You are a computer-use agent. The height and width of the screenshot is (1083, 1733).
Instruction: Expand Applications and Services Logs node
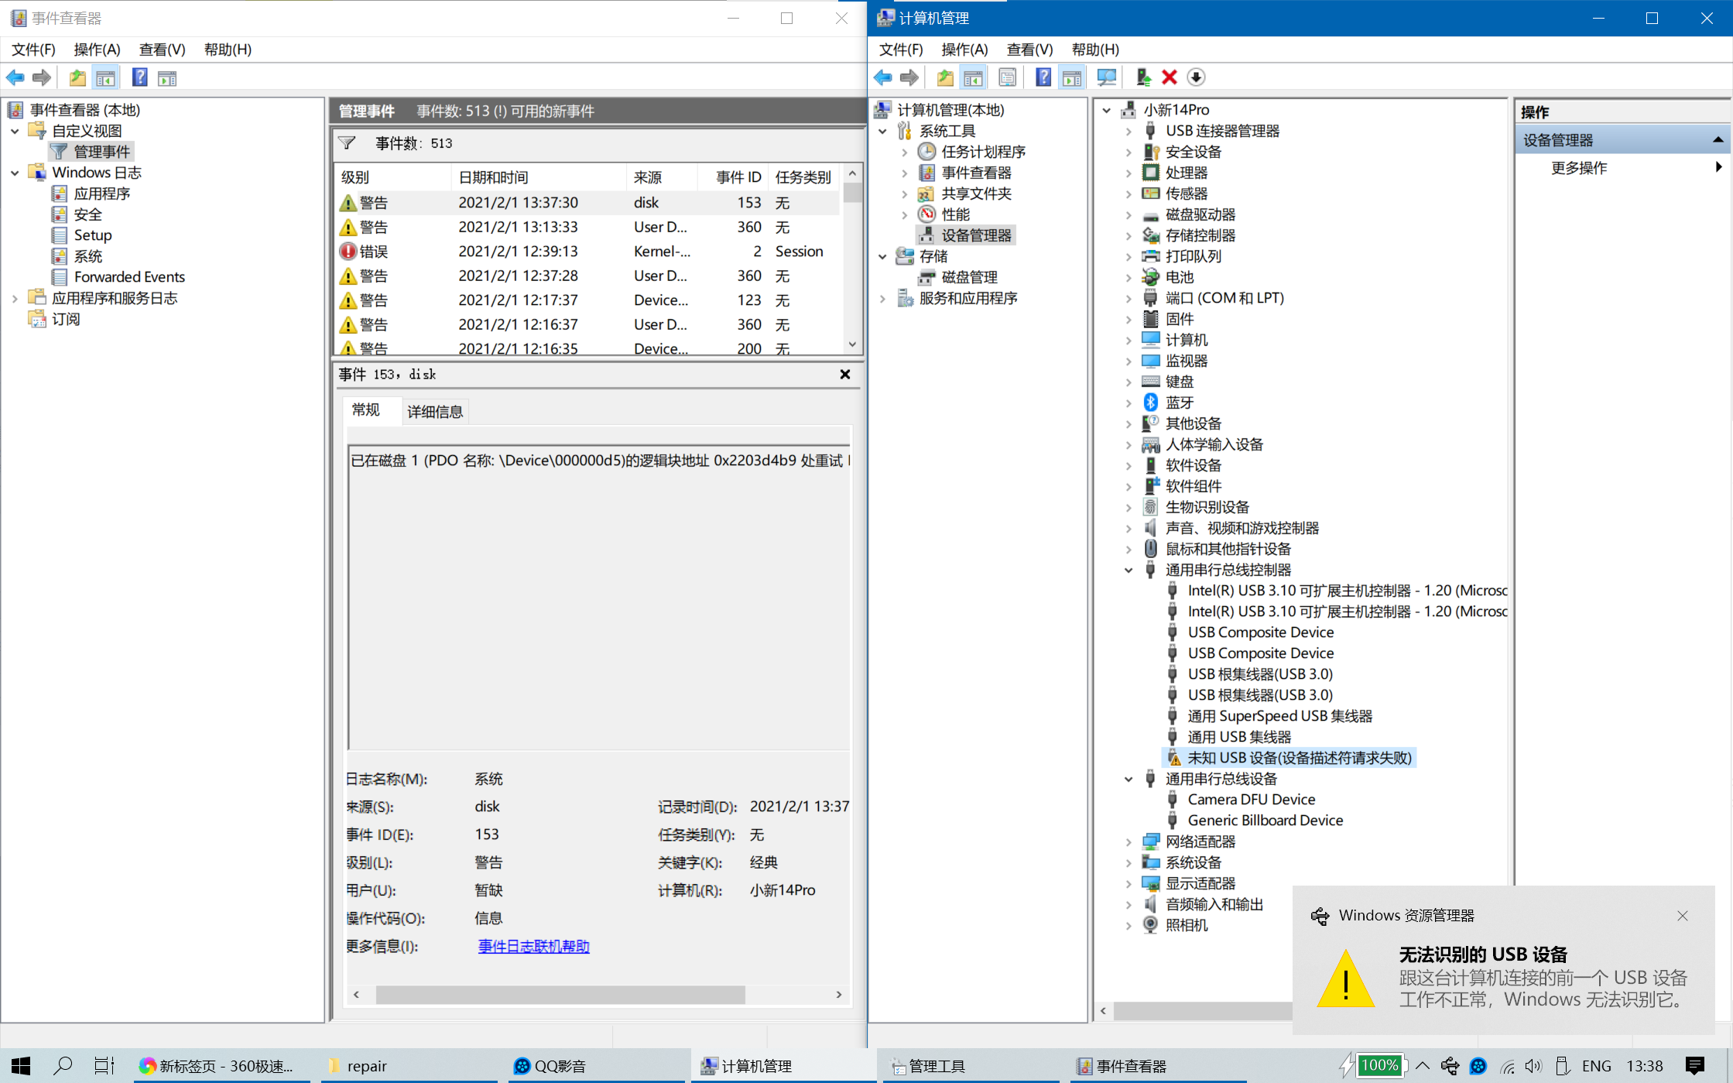15,298
